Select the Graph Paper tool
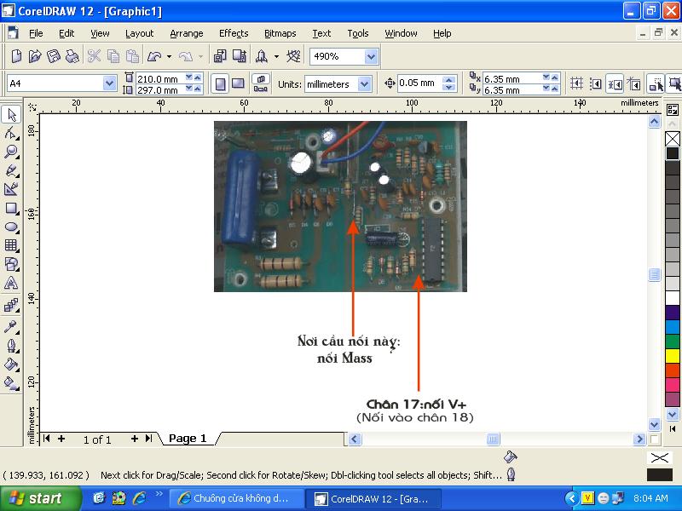This screenshot has height=511, width=682. [11, 245]
